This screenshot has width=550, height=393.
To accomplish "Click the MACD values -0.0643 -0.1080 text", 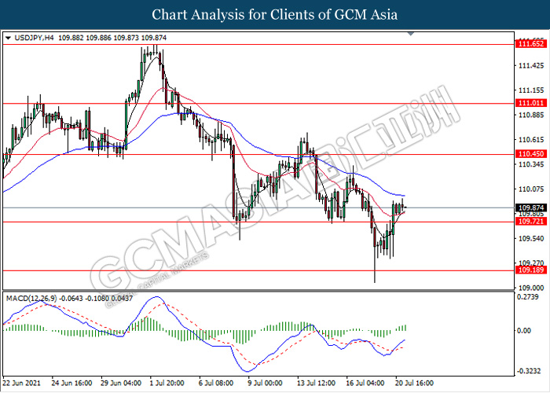I will point(84,299).
